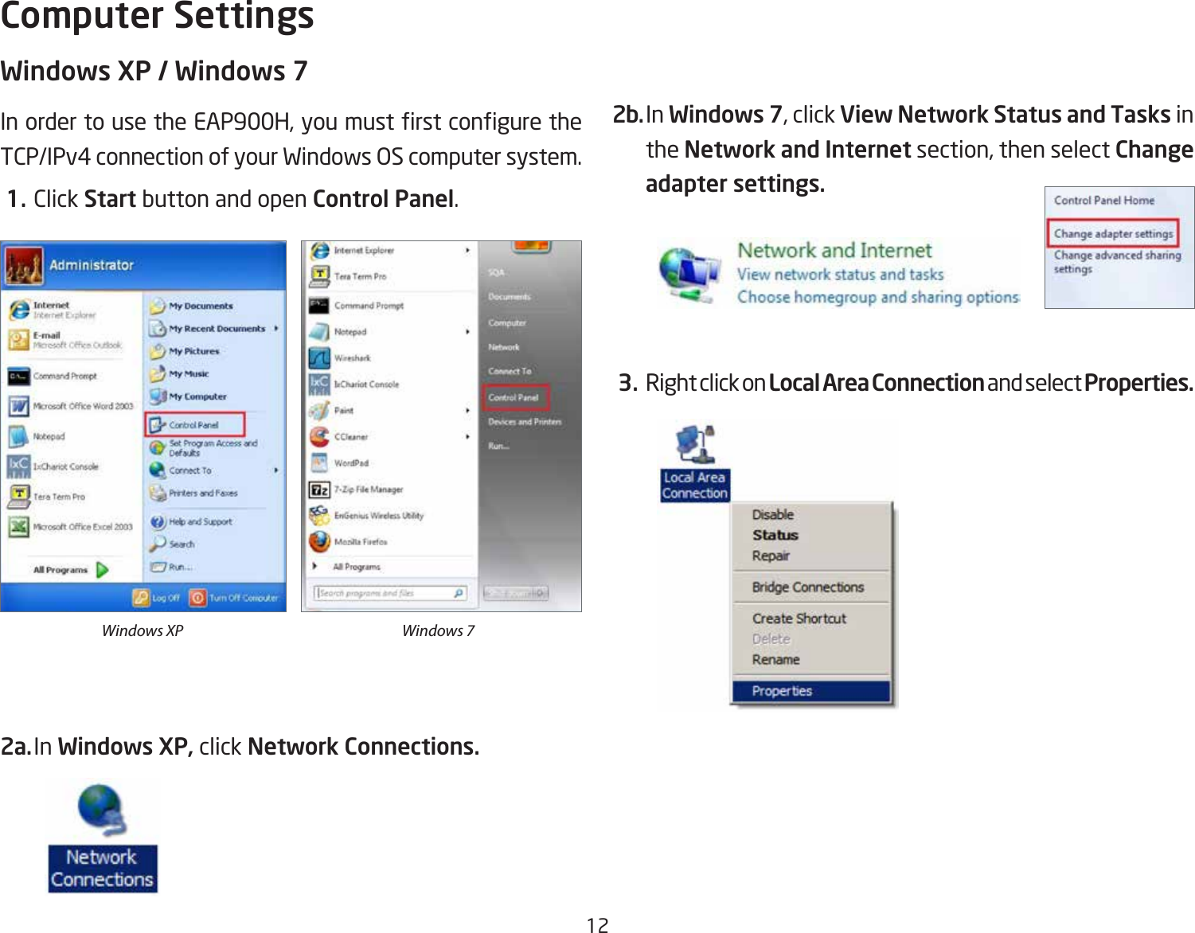The height and width of the screenshot is (933, 1195).
Task: Expand All Programs in XP Start menu
Action: tap(71, 570)
